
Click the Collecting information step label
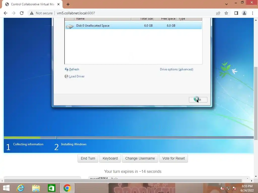pyautogui.click(x=28, y=144)
